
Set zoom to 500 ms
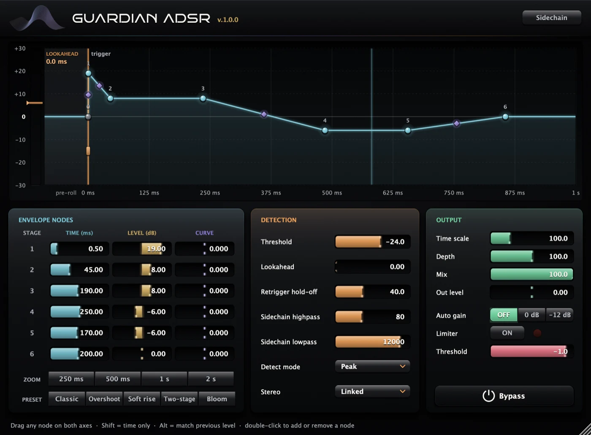coord(118,379)
